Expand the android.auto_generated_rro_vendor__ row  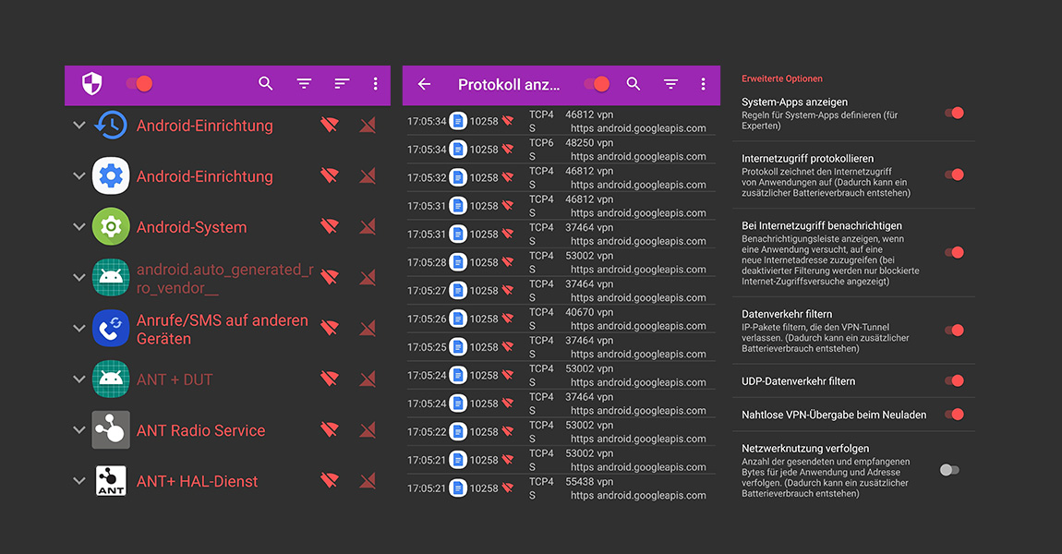click(x=79, y=278)
